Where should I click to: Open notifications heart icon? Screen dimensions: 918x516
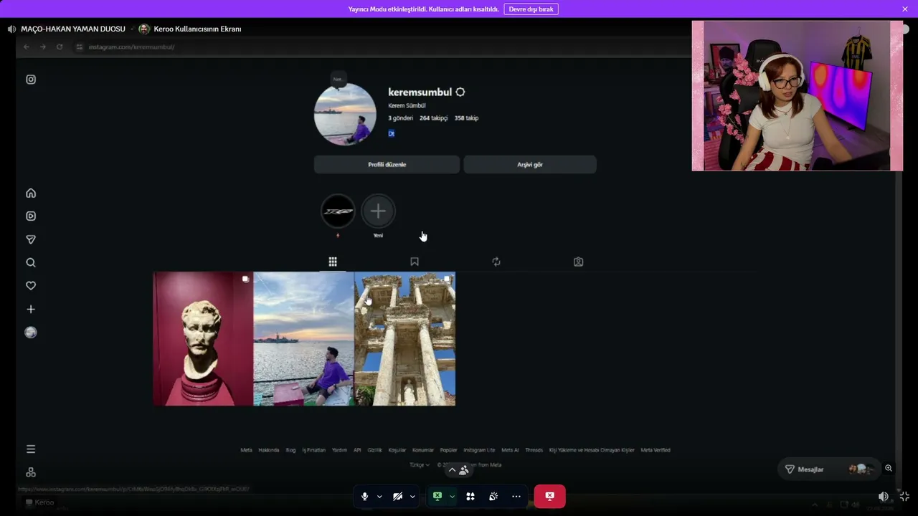(x=31, y=286)
